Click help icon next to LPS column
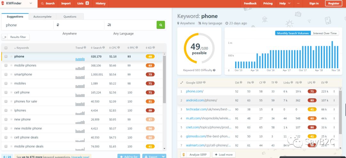This screenshot has height=158, width=346. click(x=314, y=83)
